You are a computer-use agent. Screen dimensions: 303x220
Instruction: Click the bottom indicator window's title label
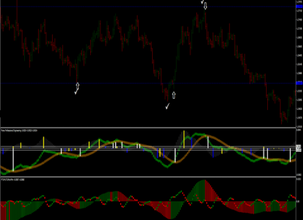click(x=13, y=180)
